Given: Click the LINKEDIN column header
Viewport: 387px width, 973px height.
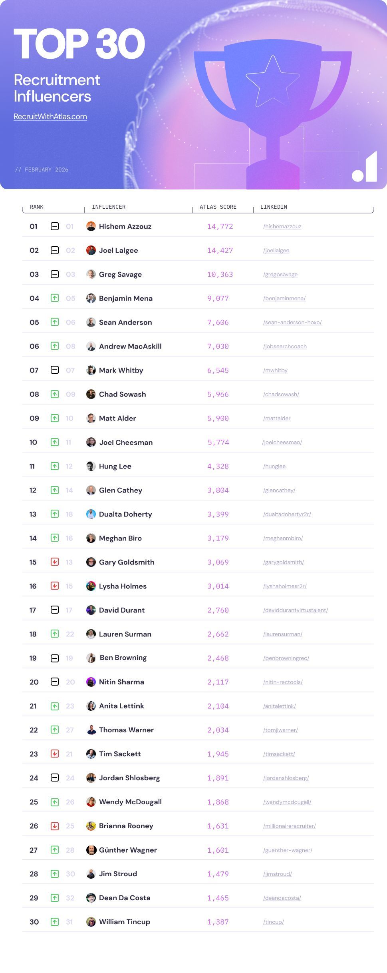Looking at the screenshot, I should (274, 207).
